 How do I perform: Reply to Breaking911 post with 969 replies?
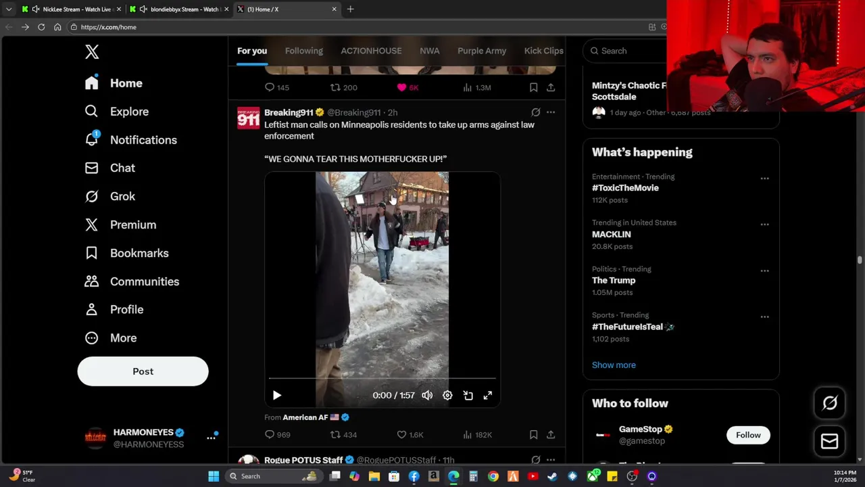pos(277,435)
